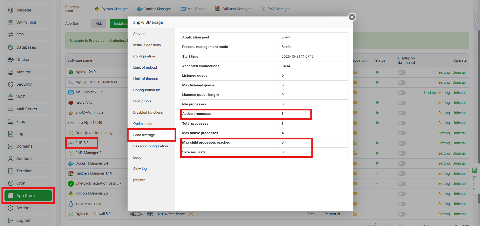Click the Start time value 2025-10-31 14:07:16
This screenshot has width=480, height=226.
[297, 56]
